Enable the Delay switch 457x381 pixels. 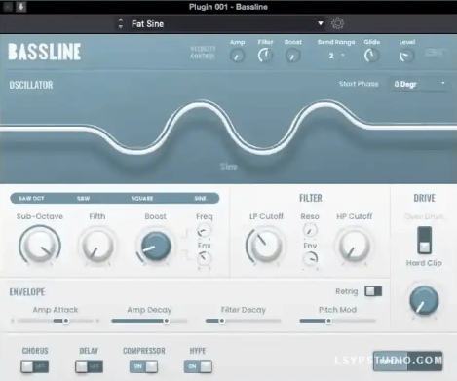89,366
